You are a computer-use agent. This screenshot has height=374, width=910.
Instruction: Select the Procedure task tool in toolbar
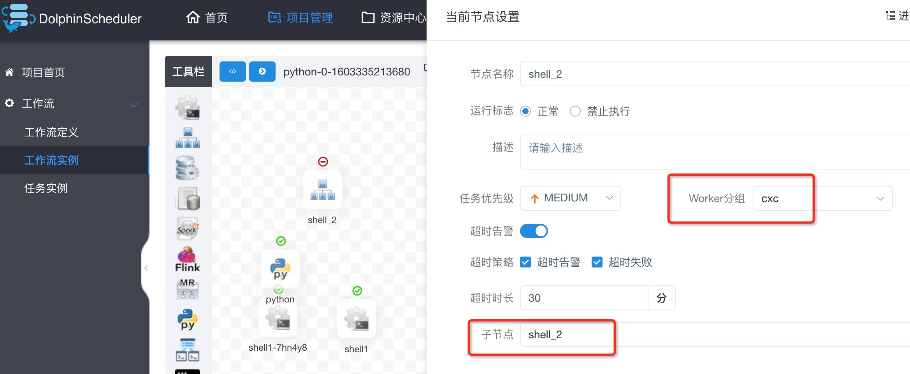coord(188,168)
